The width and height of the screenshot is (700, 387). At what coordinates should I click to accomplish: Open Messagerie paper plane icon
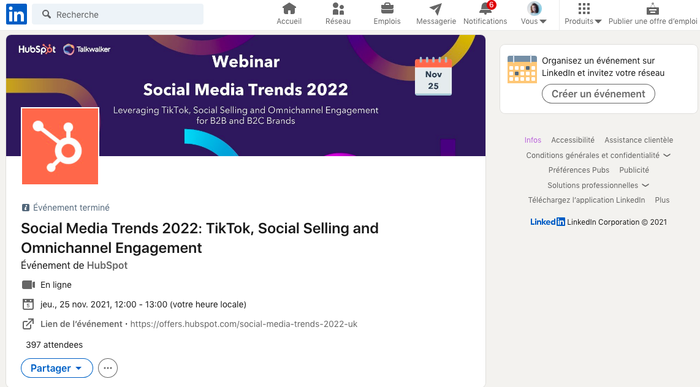coord(436,9)
